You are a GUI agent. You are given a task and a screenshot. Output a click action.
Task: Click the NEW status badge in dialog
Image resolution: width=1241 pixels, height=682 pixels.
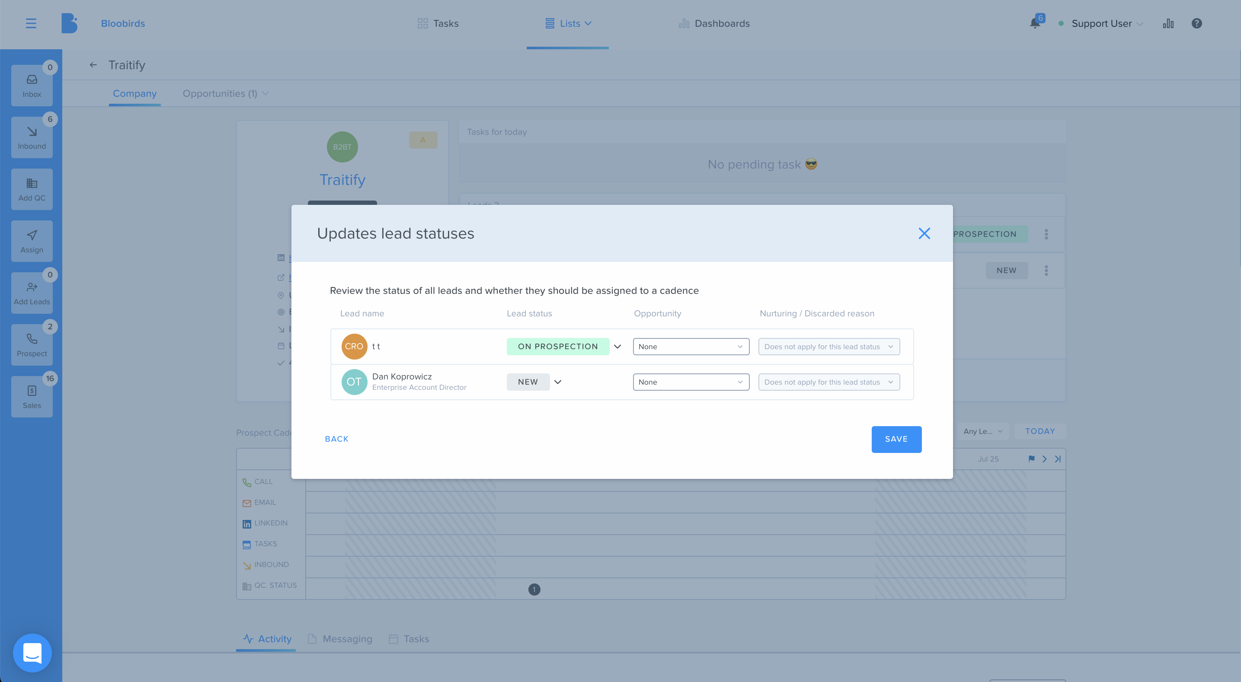[528, 382]
